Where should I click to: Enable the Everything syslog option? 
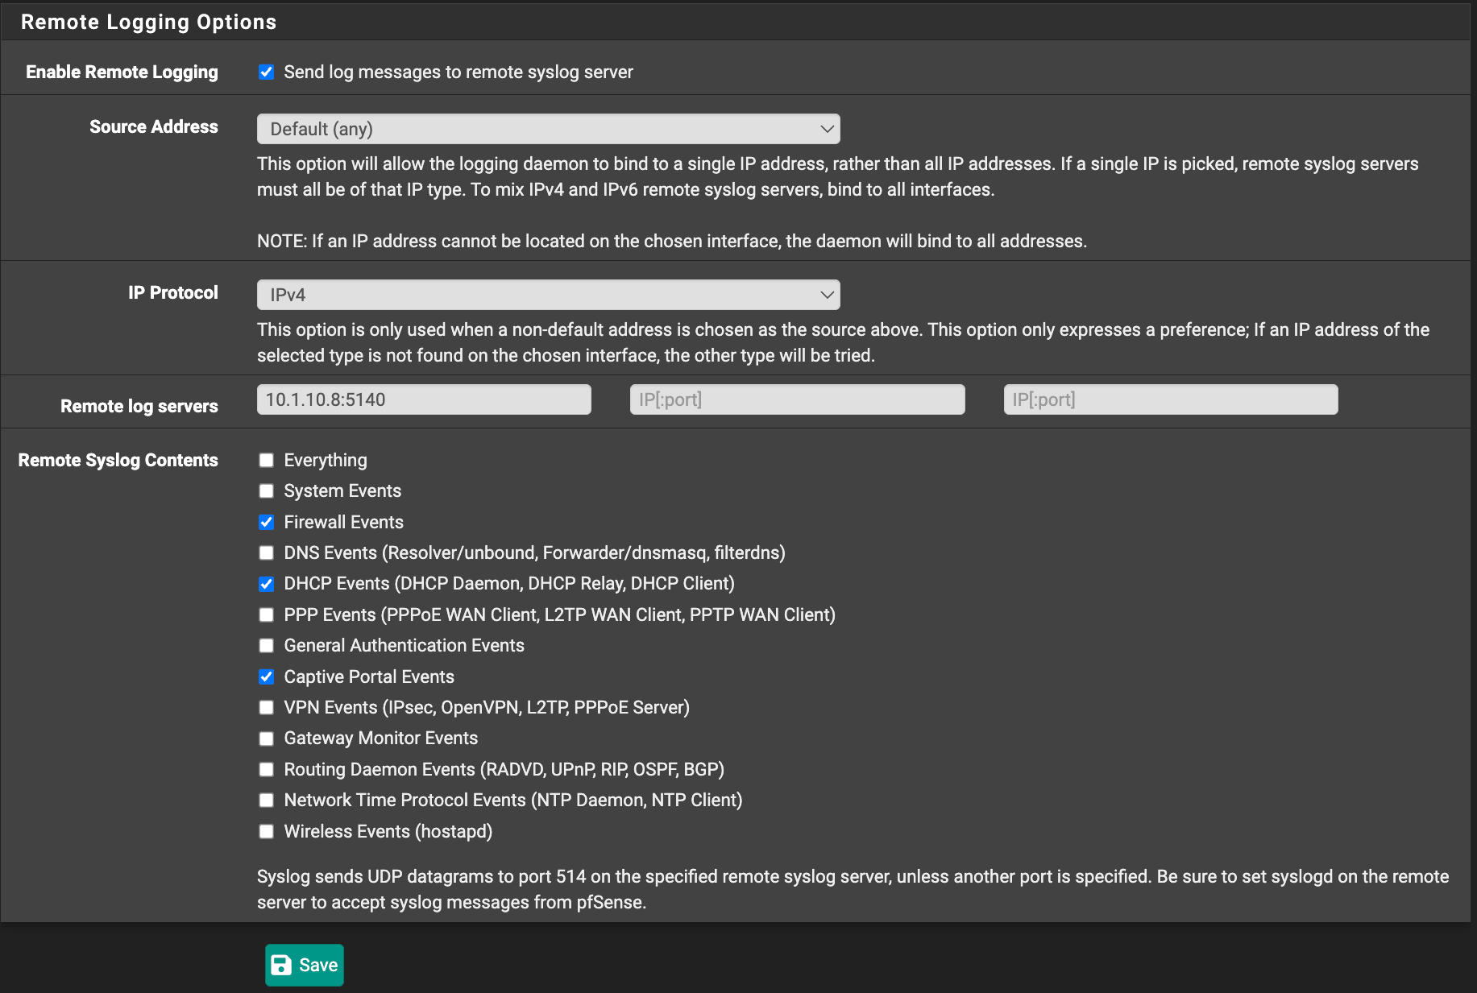[x=267, y=460]
